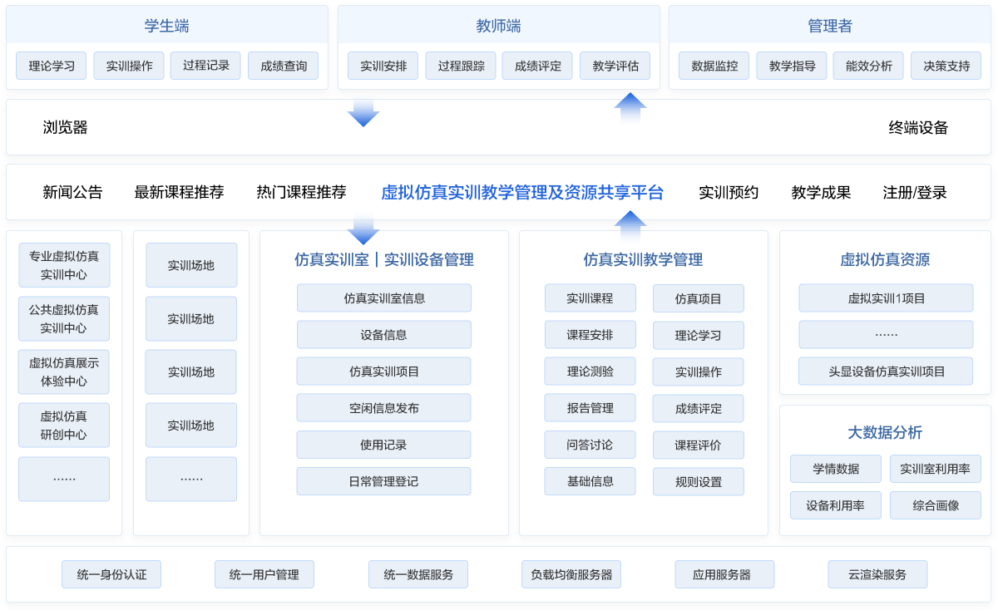Viewport: 998px width, 615px height.
Task: Select 过程跟踪 under 教师端
Action: (461, 66)
